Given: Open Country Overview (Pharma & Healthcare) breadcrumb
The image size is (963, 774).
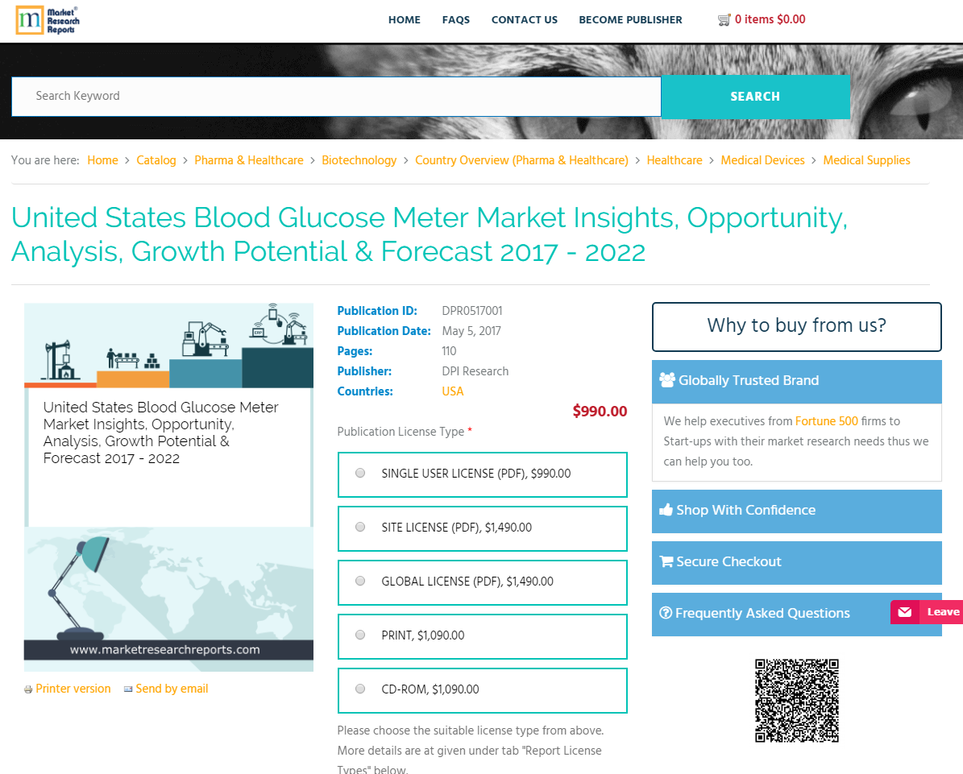Looking at the screenshot, I should point(521,160).
